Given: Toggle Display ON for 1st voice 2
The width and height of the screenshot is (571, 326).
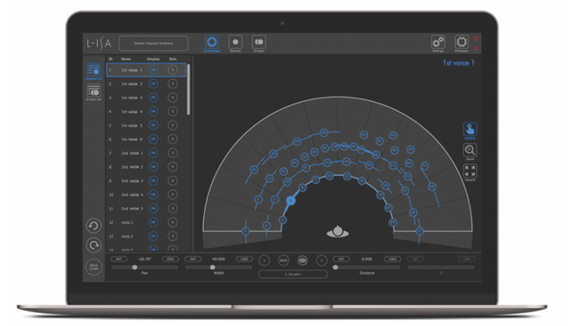Looking at the screenshot, I should tap(153, 84).
